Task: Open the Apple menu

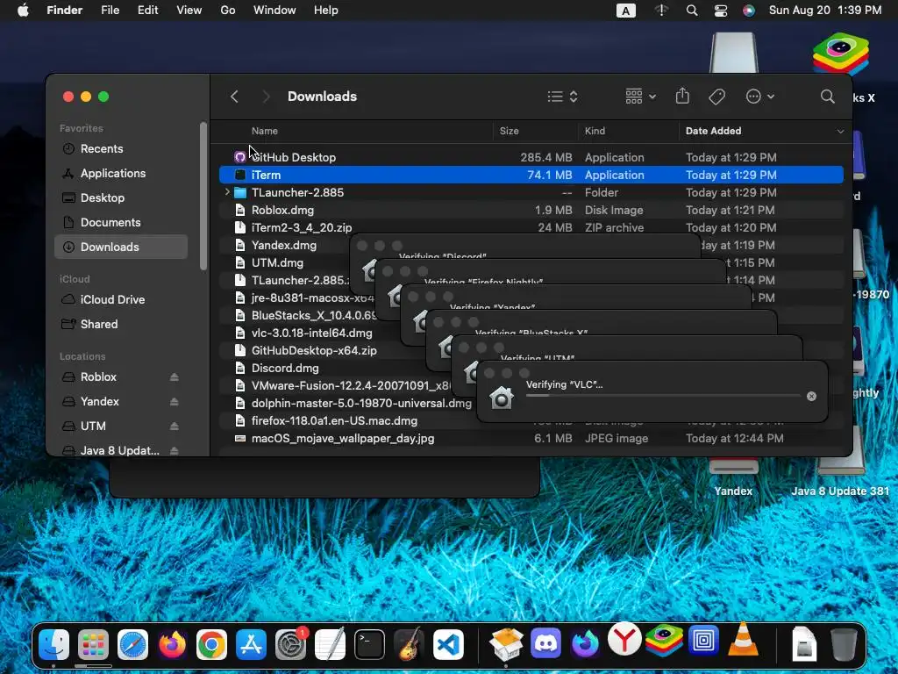Action: [x=23, y=11]
